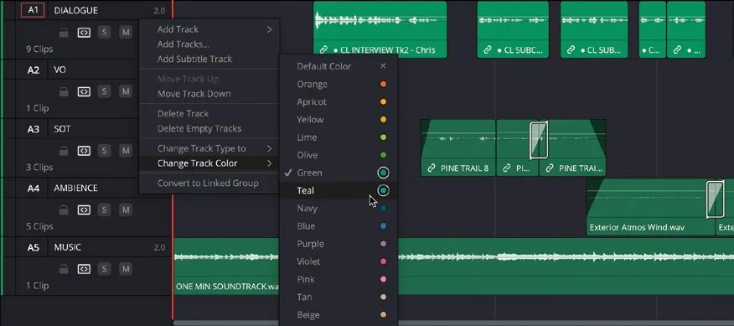Select the A2 track destination button
The image size is (734, 326).
pos(33,70)
